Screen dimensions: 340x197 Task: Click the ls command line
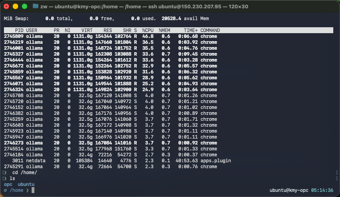pyautogui.click(x=12, y=178)
